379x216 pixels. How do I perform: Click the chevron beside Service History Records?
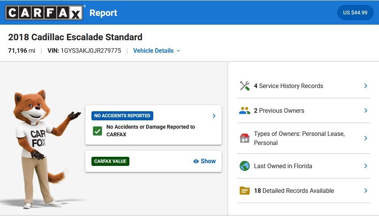coord(366,86)
